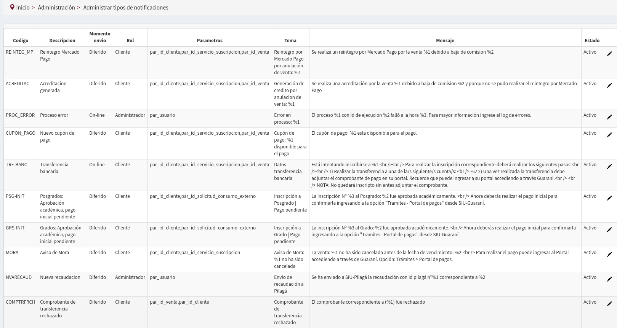The height and width of the screenshot is (328, 617).
Task: Click tema 'Envío de recaudación a Pilagá'
Action: coord(289,284)
